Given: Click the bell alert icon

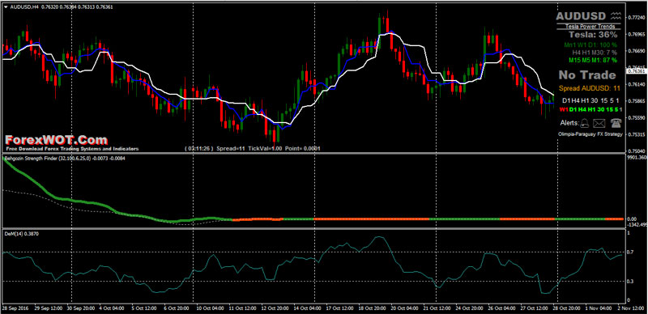Looking at the screenshot, I should [x=584, y=123].
